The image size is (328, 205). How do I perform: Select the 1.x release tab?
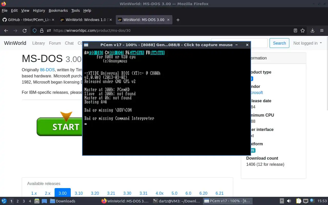point(34,193)
